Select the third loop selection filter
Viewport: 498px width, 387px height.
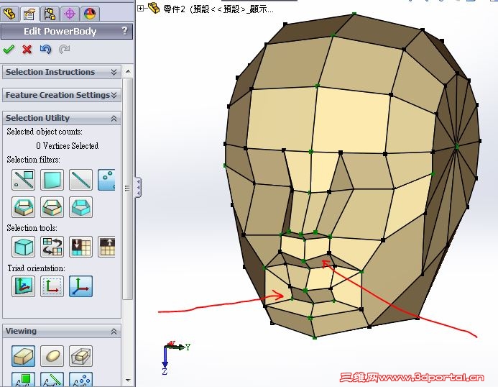pyautogui.click(x=80, y=207)
